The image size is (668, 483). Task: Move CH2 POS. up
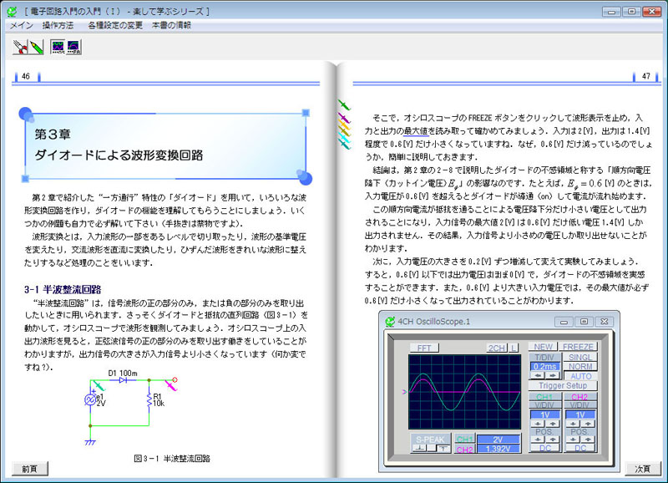(588, 439)
